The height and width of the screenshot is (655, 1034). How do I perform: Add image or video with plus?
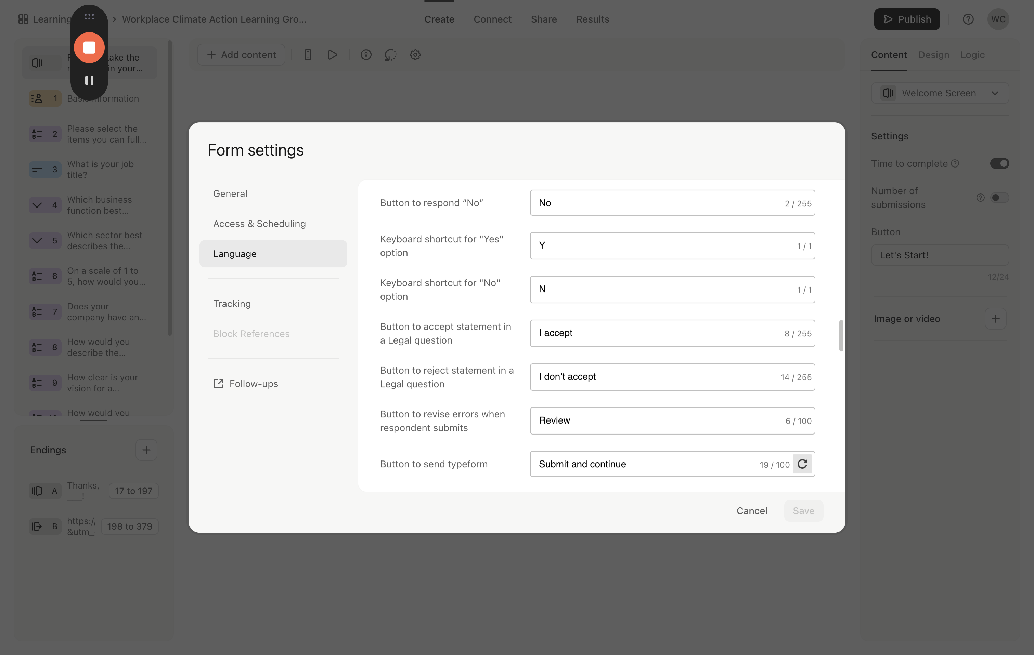[x=995, y=319]
